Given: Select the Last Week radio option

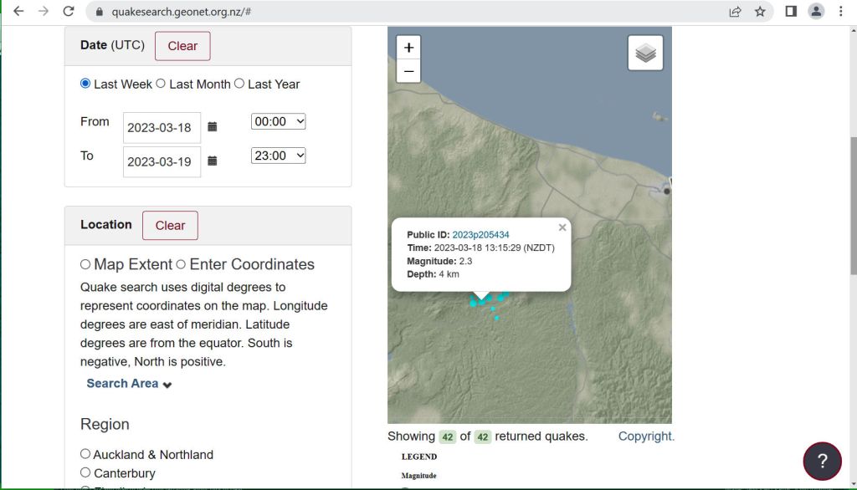Looking at the screenshot, I should pos(85,84).
